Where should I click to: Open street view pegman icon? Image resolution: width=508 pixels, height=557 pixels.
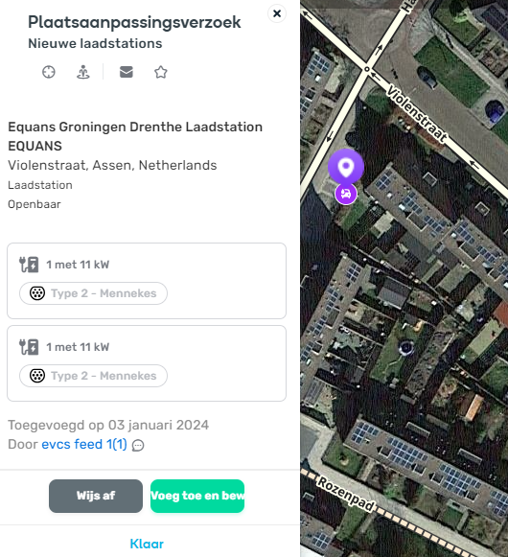(x=83, y=72)
